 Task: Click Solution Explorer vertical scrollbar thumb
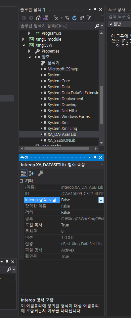tap(101, 105)
